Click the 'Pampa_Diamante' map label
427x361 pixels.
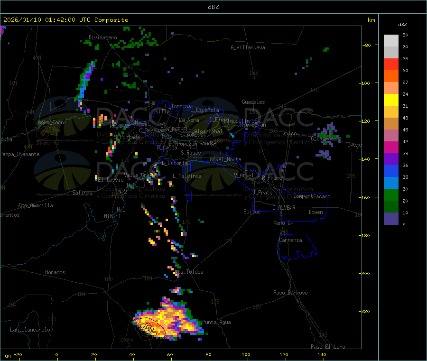20,154
